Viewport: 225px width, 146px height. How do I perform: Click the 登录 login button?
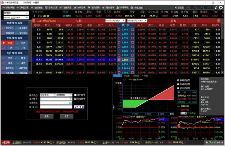coord(46,116)
